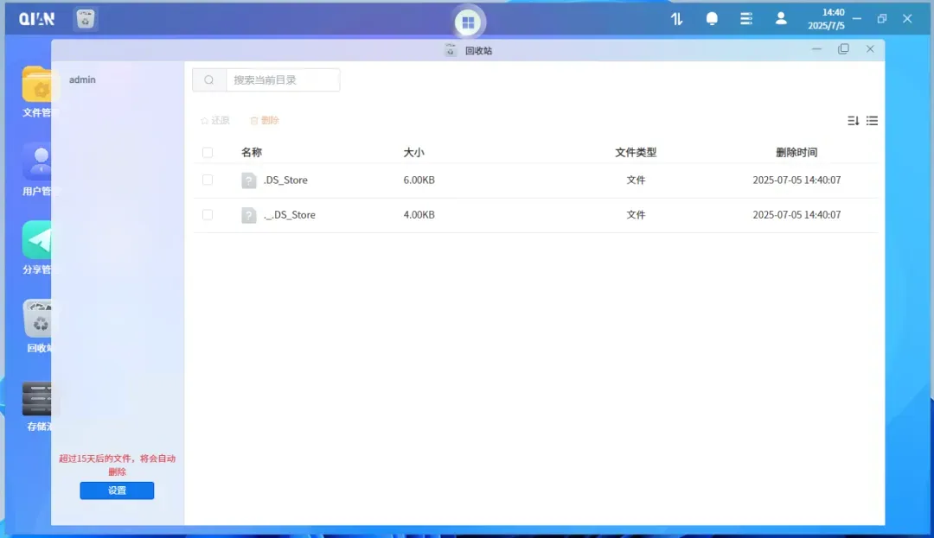Focus the search current directory field

click(283, 79)
